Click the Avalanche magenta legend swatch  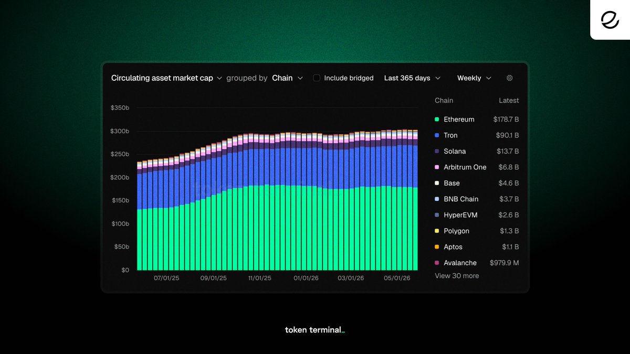coord(437,263)
